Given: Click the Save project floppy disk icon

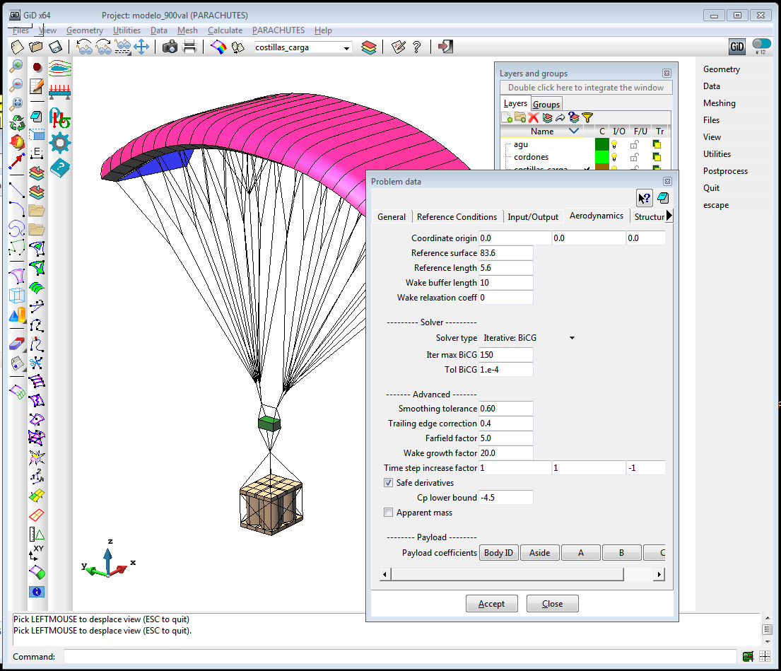Looking at the screenshot, I should [x=55, y=47].
